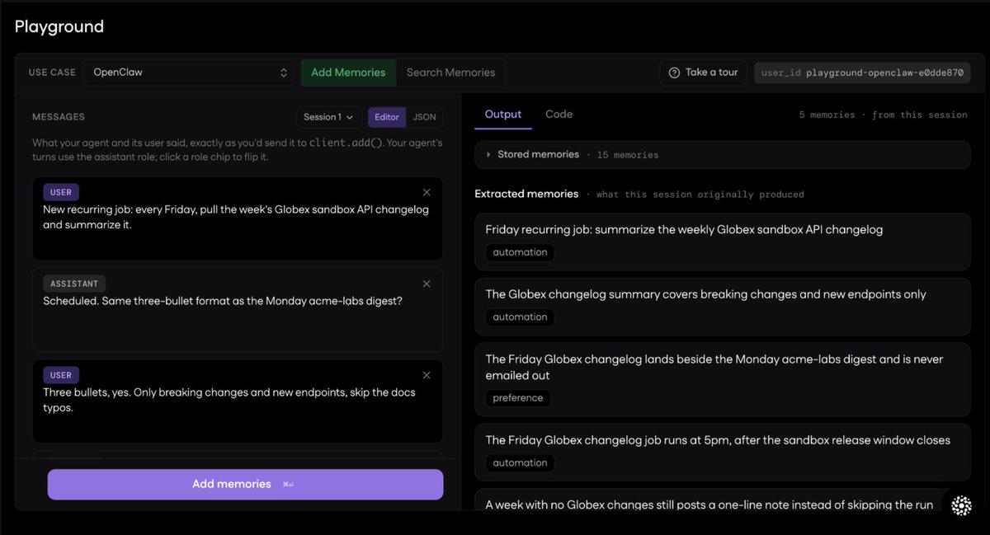Click the '15 memories' count label
This screenshot has height=535, width=990.
click(x=627, y=155)
